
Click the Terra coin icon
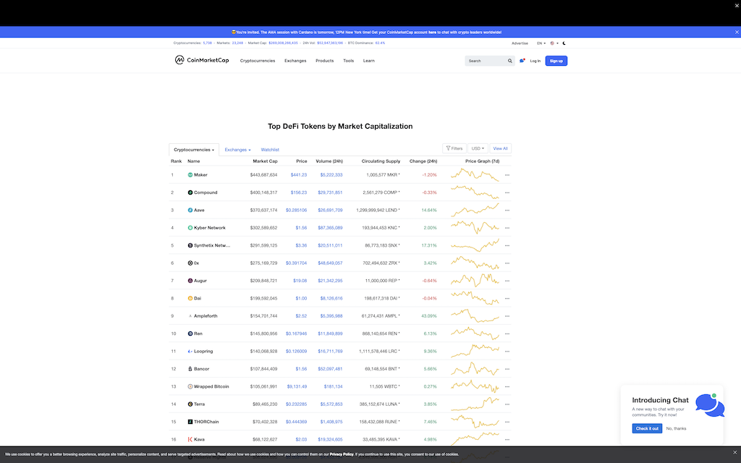tap(190, 404)
